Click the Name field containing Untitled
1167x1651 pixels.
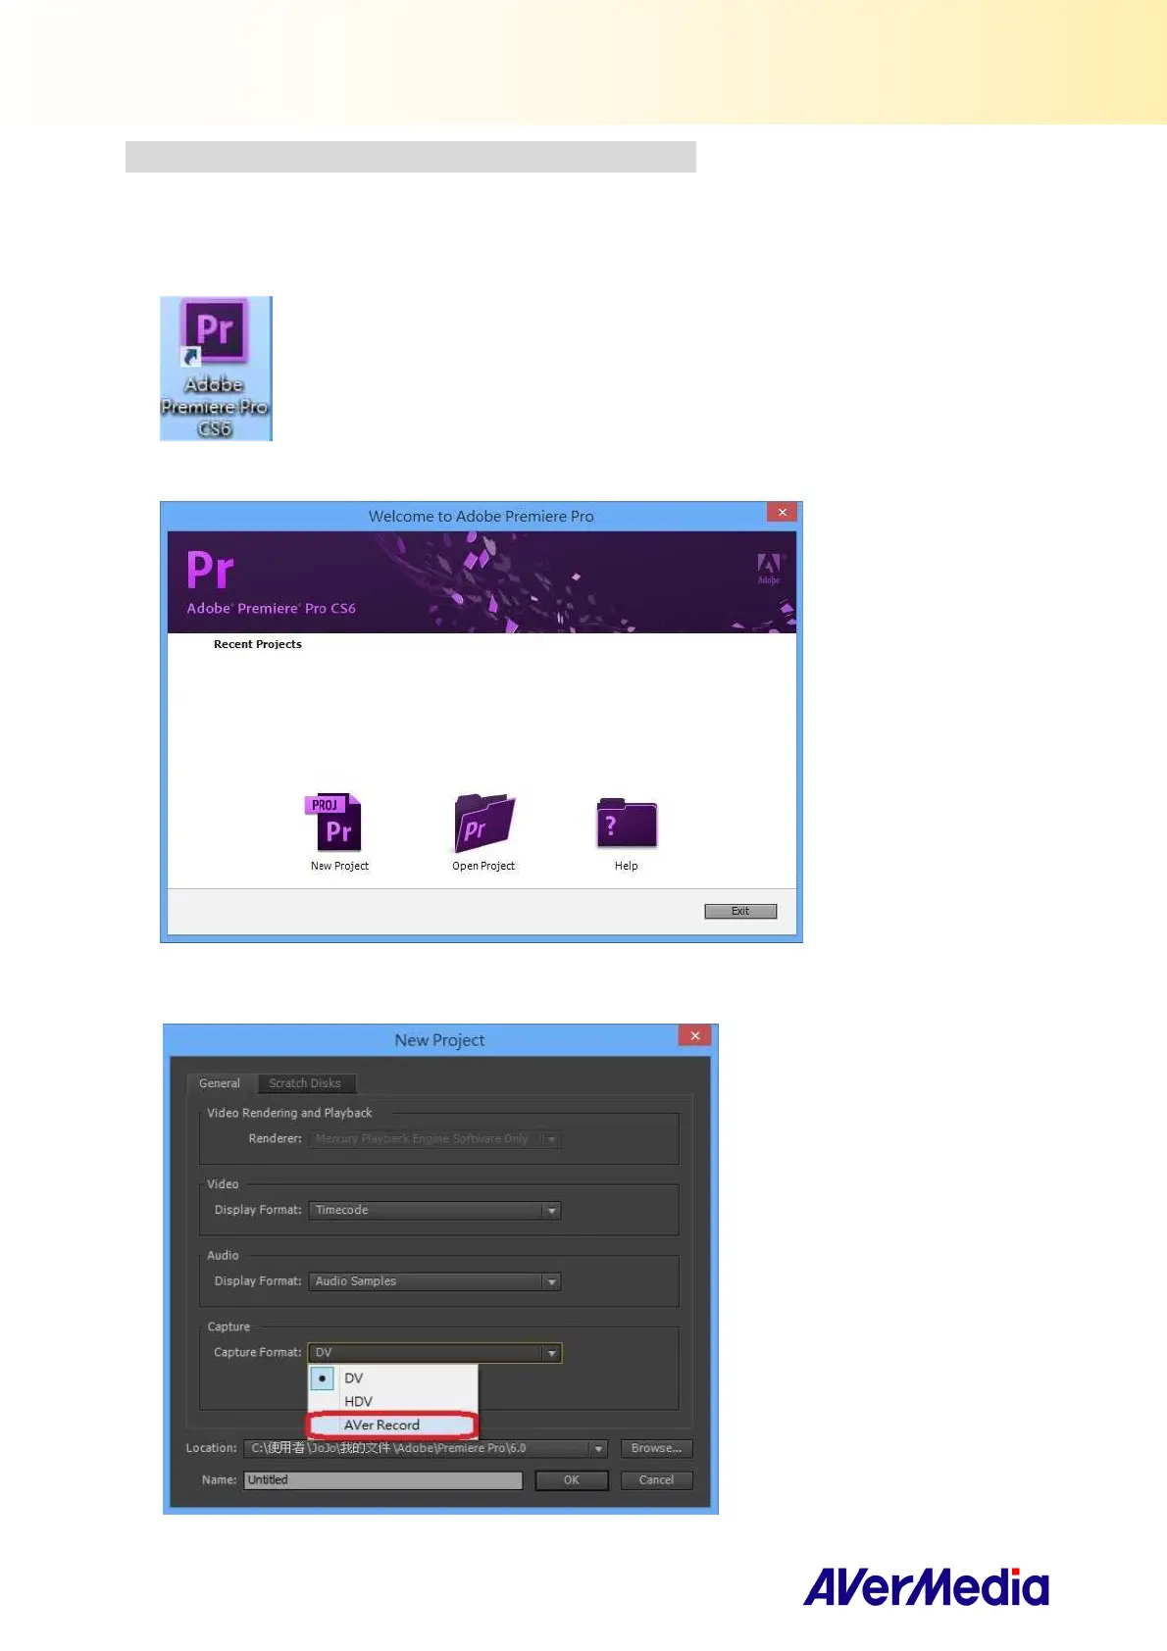(383, 1480)
